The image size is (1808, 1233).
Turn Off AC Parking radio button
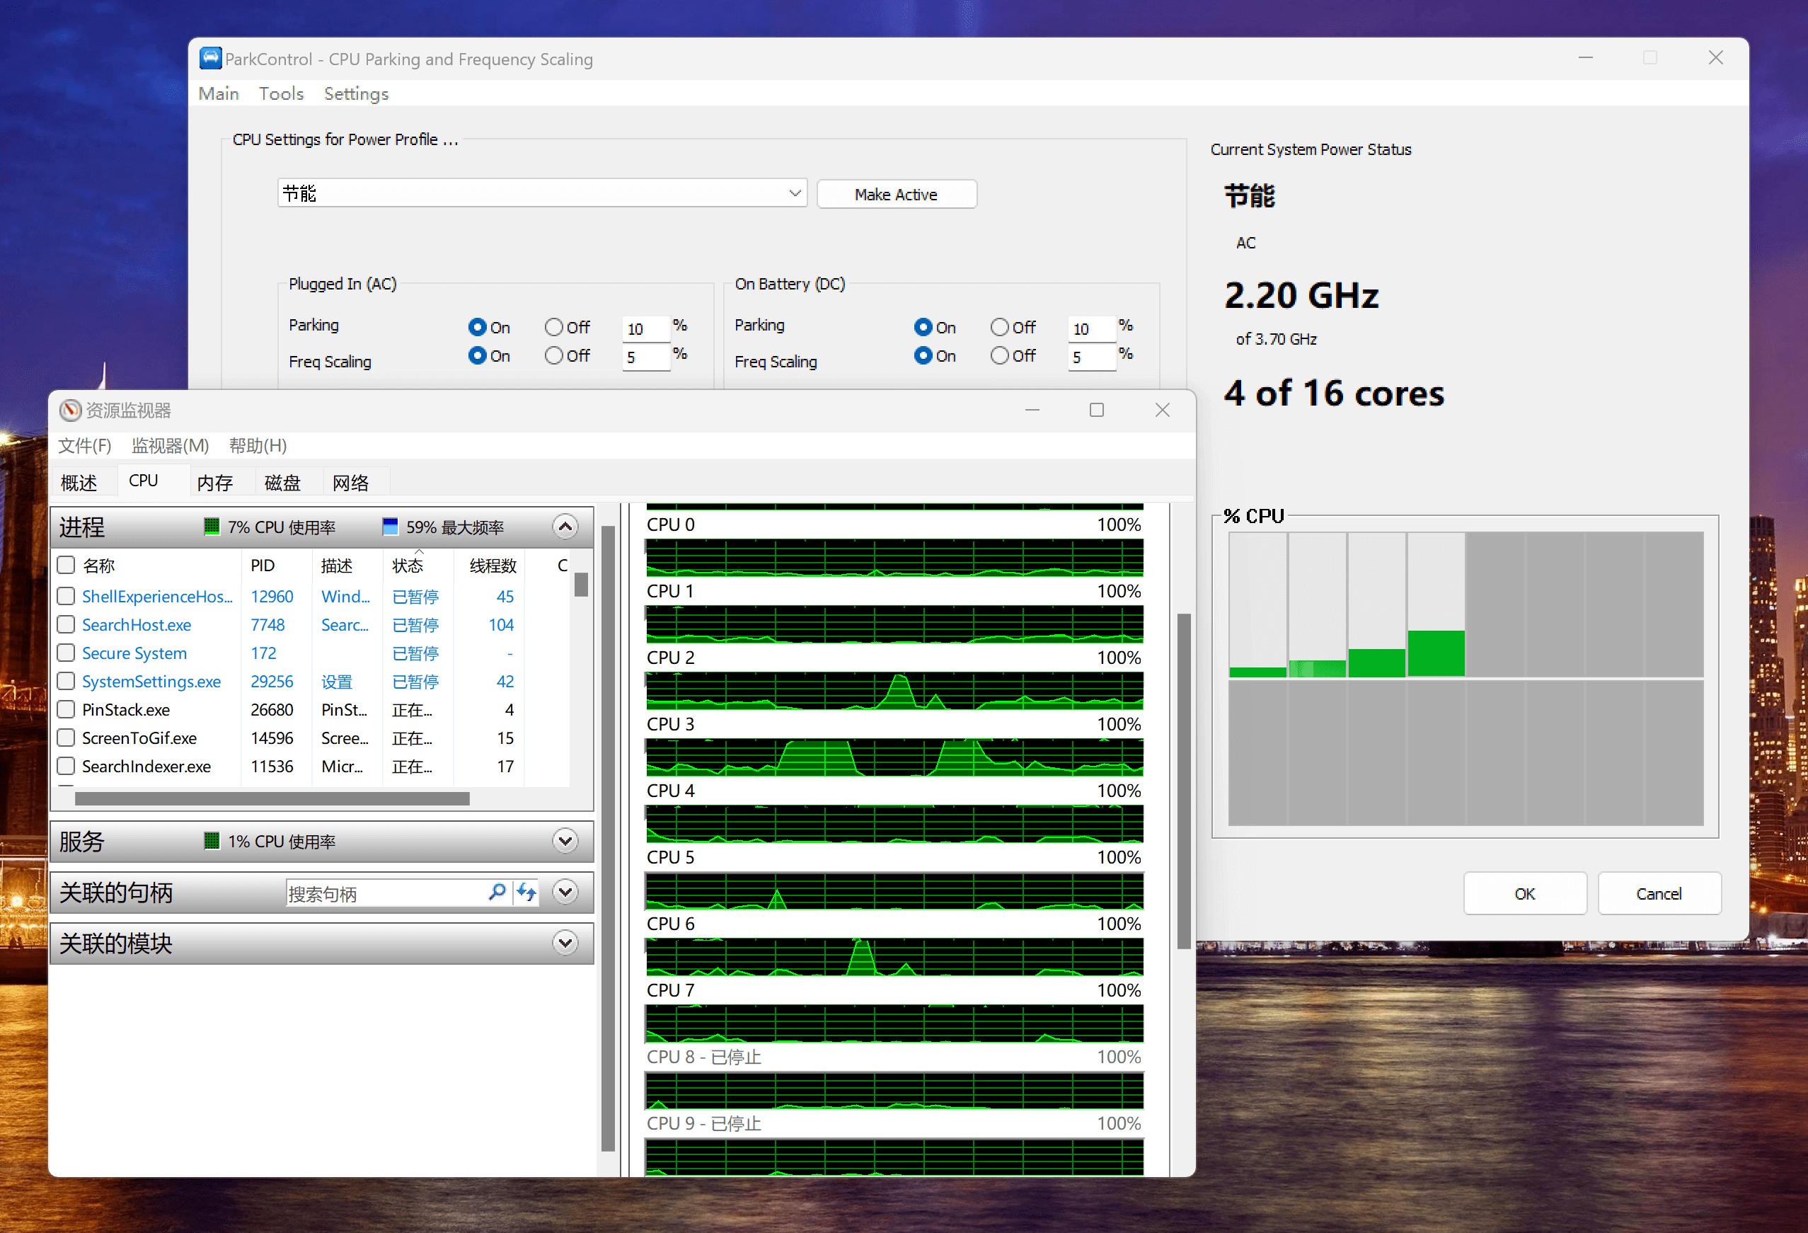click(x=554, y=327)
